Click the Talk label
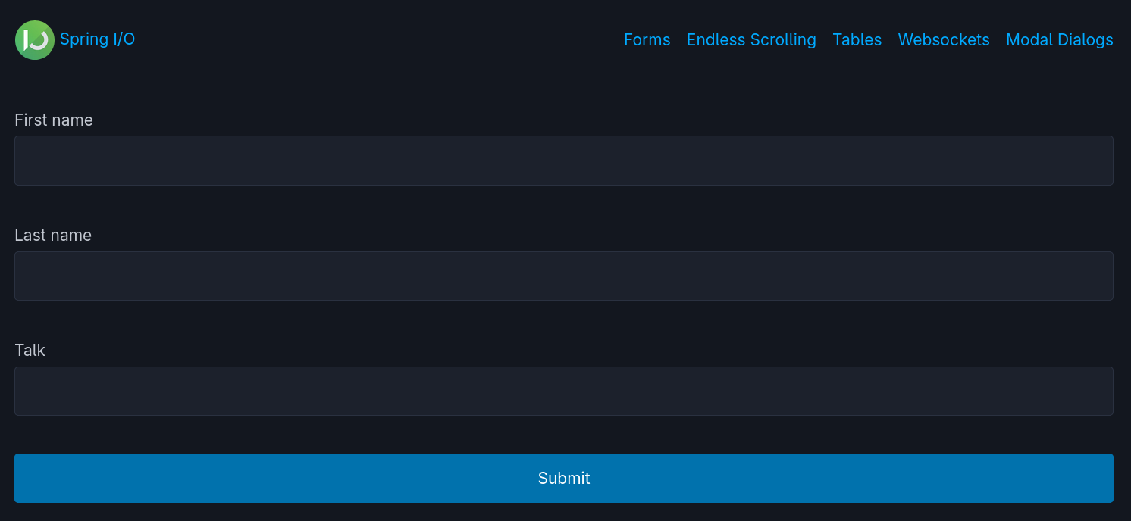 (x=30, y=350)
